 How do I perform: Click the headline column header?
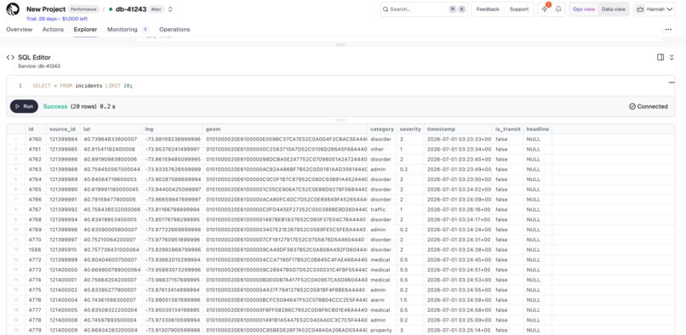(538, 129)
